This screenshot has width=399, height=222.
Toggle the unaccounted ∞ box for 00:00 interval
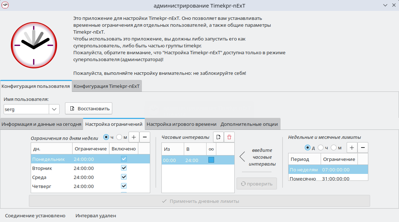click(x=211, y=160)
